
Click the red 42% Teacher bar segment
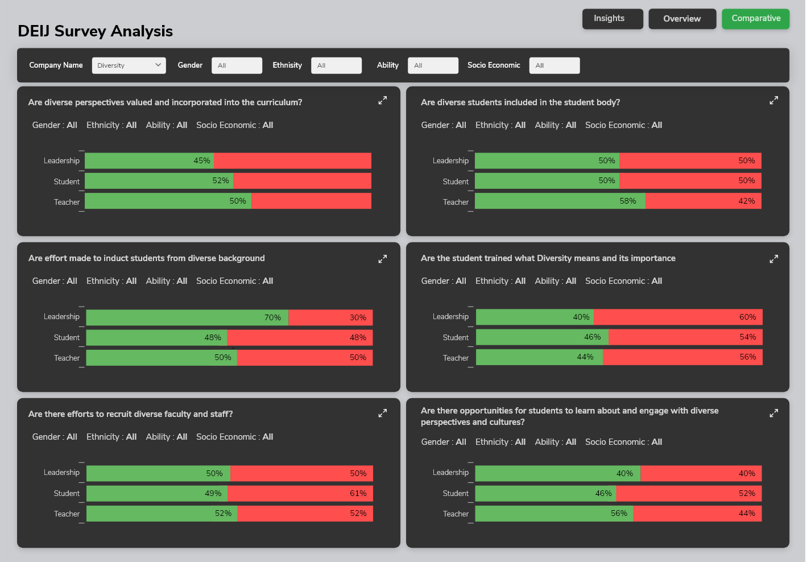coord(703,201)
